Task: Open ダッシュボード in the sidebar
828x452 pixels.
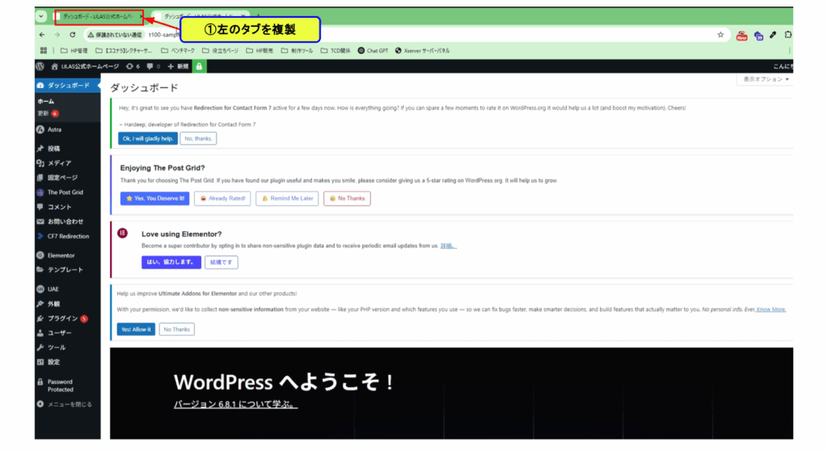Action: pos(68,86)
